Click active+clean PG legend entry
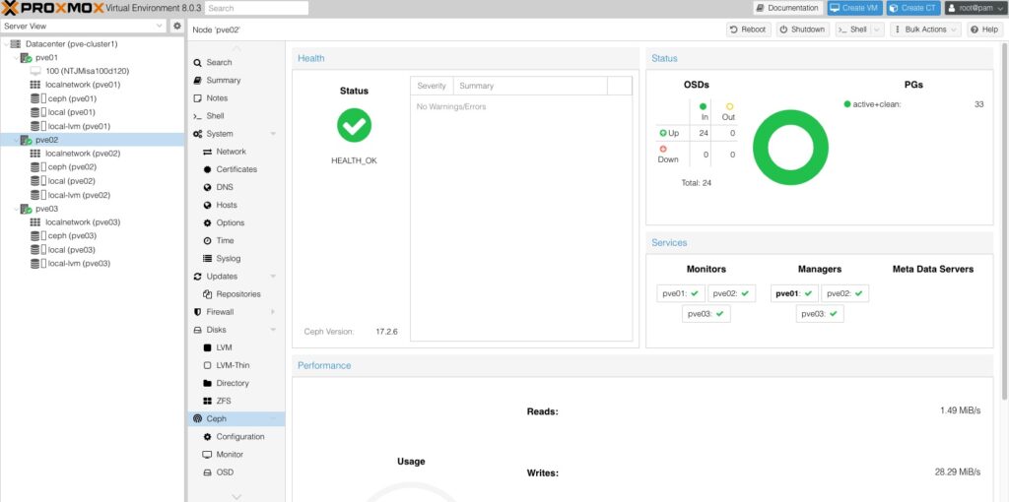The width and height of the screenshot is (1009, 502). pos(873,104)
